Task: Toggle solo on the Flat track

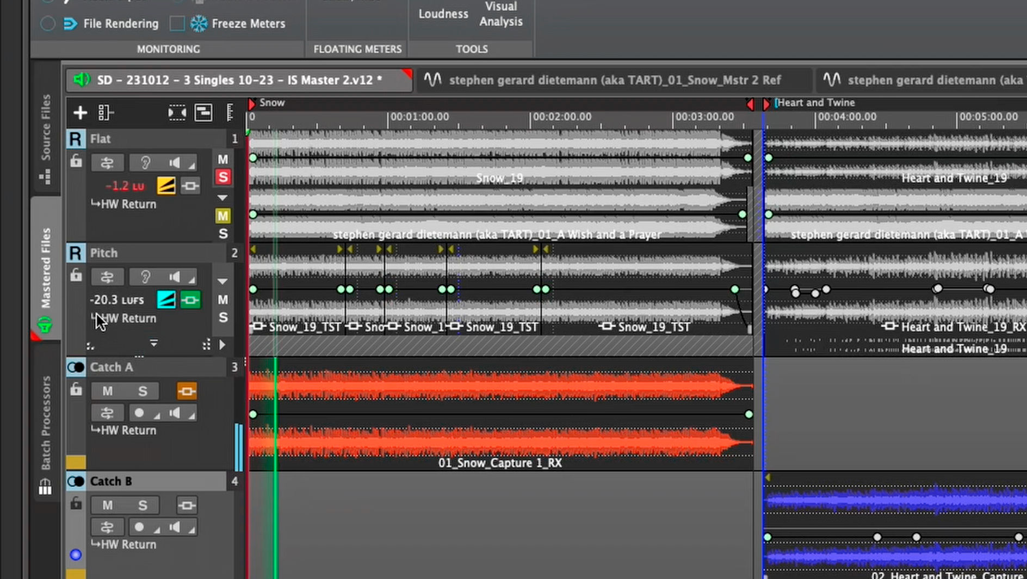Action: pyautogui.click(x=222, y=177)
